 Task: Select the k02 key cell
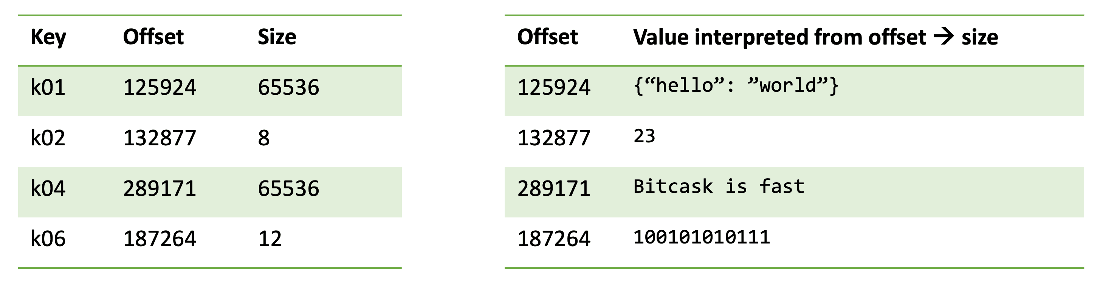(x=48, y=138)
